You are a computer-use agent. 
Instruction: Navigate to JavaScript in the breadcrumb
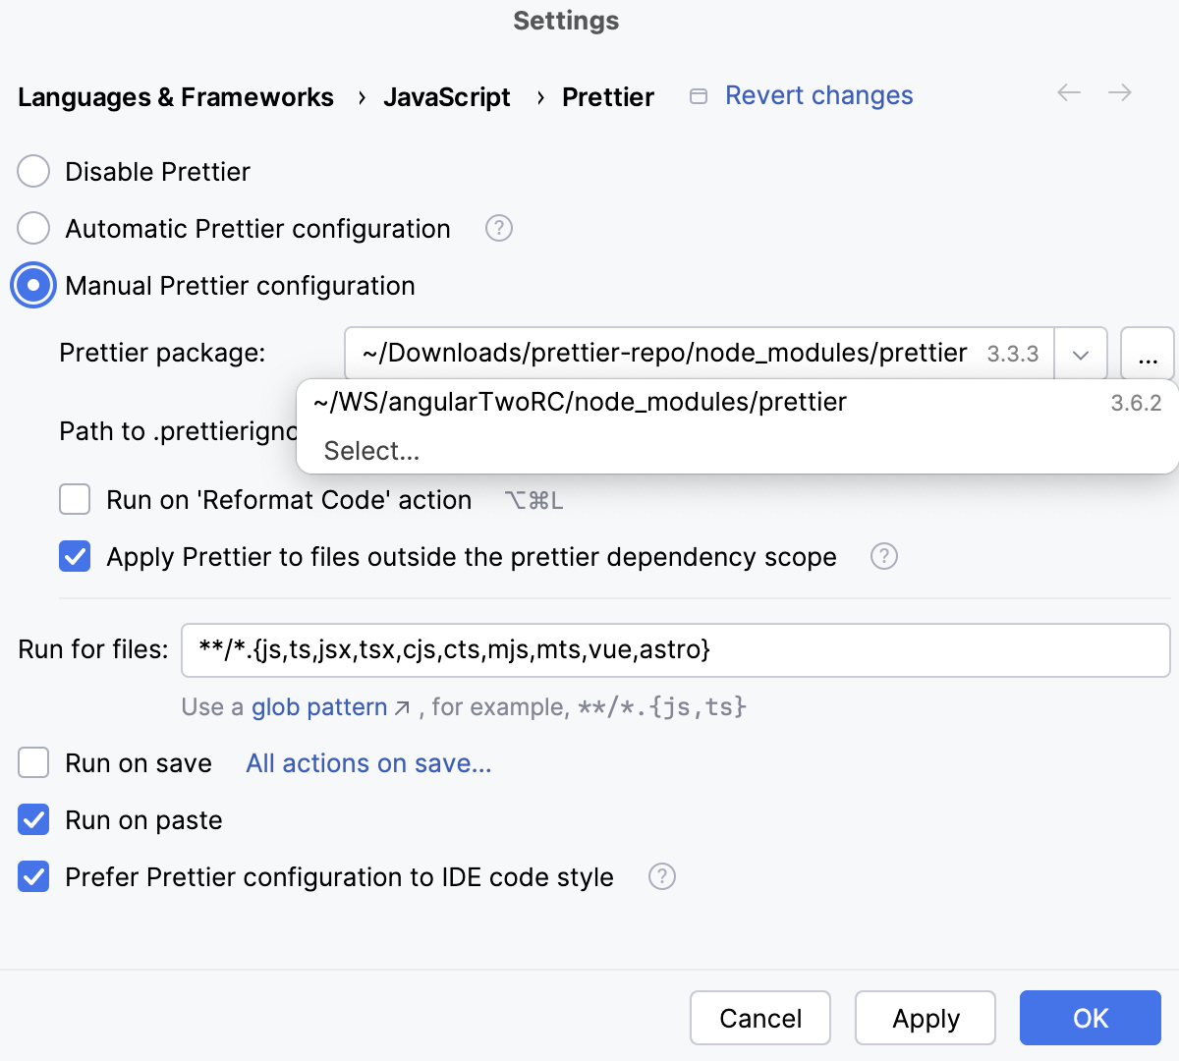point(447,96)
